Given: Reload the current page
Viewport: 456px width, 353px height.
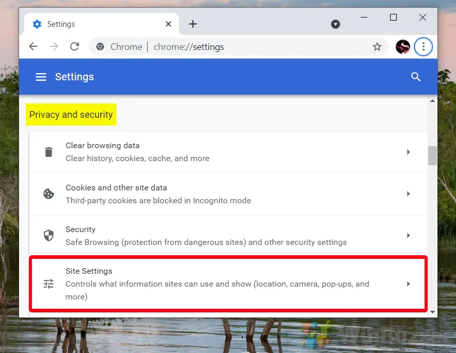Looking at the screenshot, I should (x=75, y=47).
